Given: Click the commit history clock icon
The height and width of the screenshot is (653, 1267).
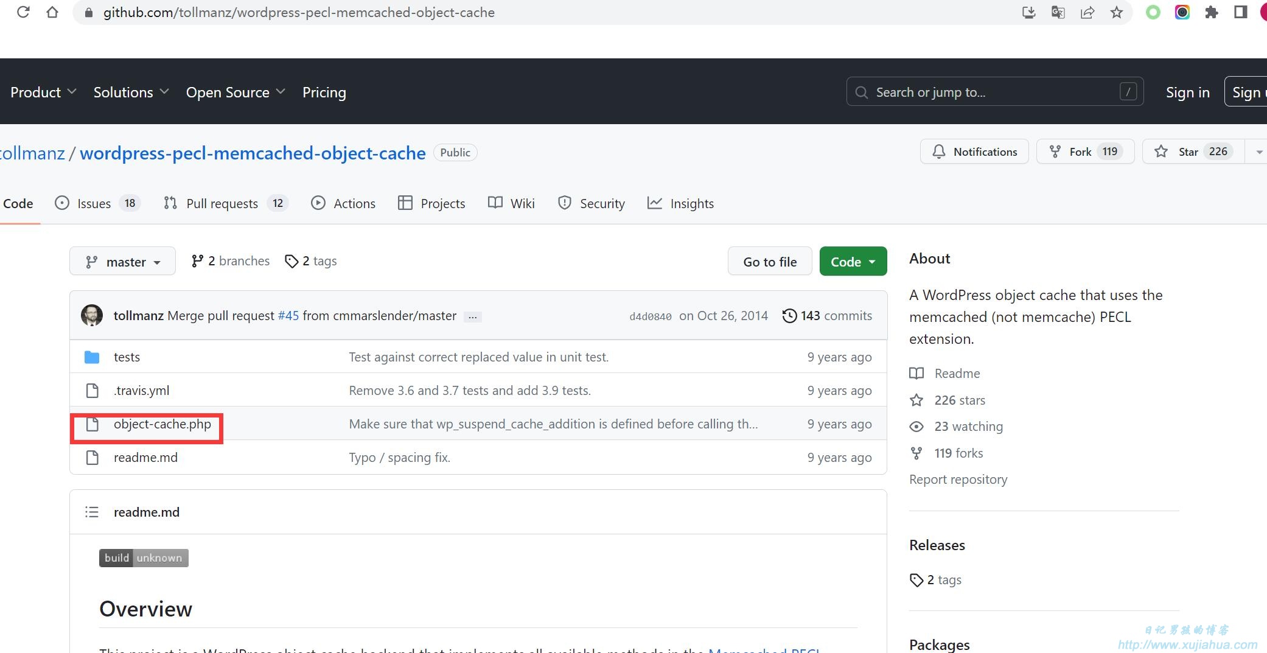Looking at the screenshot, I should 789,316.
